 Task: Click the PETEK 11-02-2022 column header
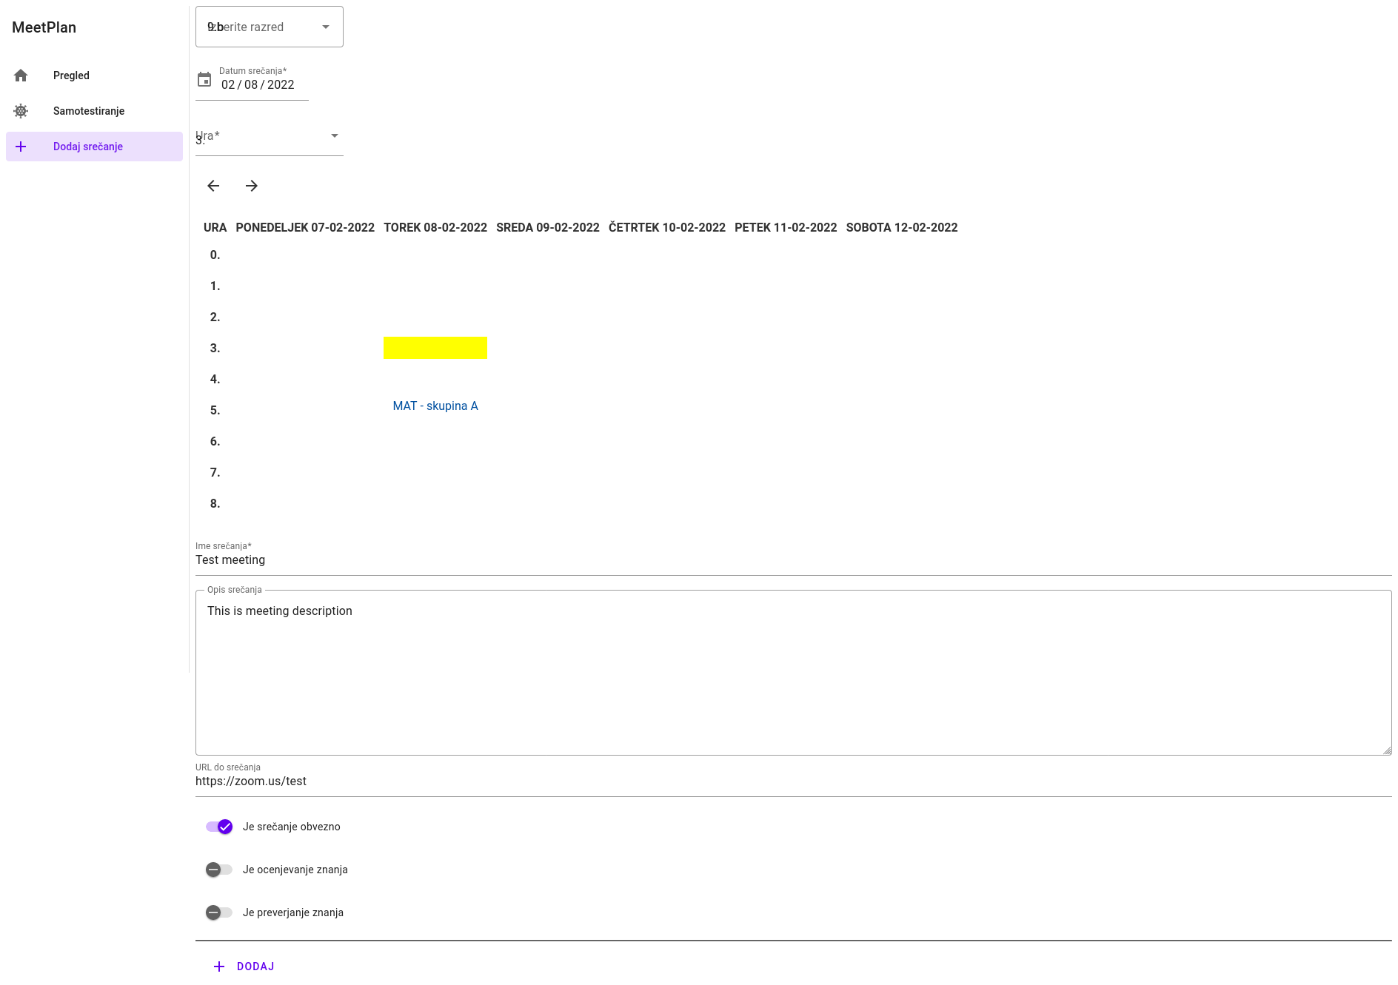pos(786,228)
